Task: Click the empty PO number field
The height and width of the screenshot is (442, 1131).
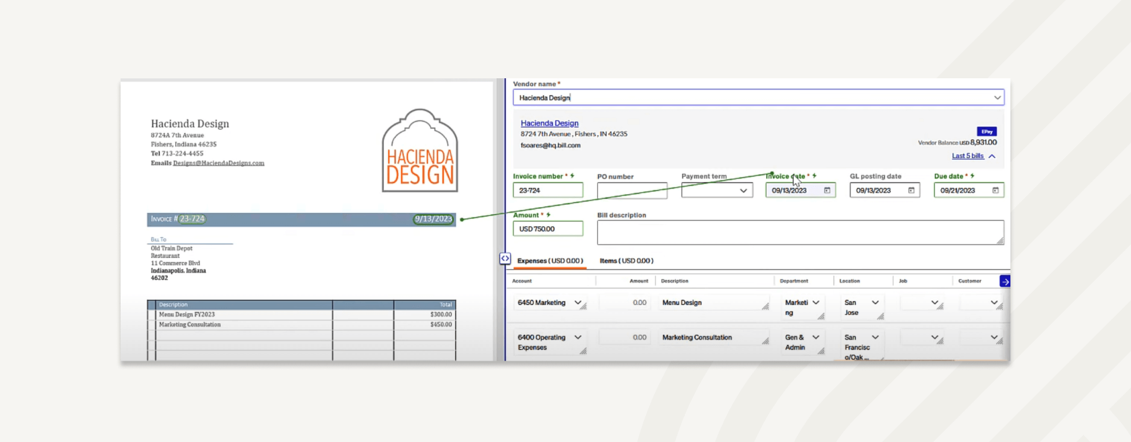Action: 632,190
